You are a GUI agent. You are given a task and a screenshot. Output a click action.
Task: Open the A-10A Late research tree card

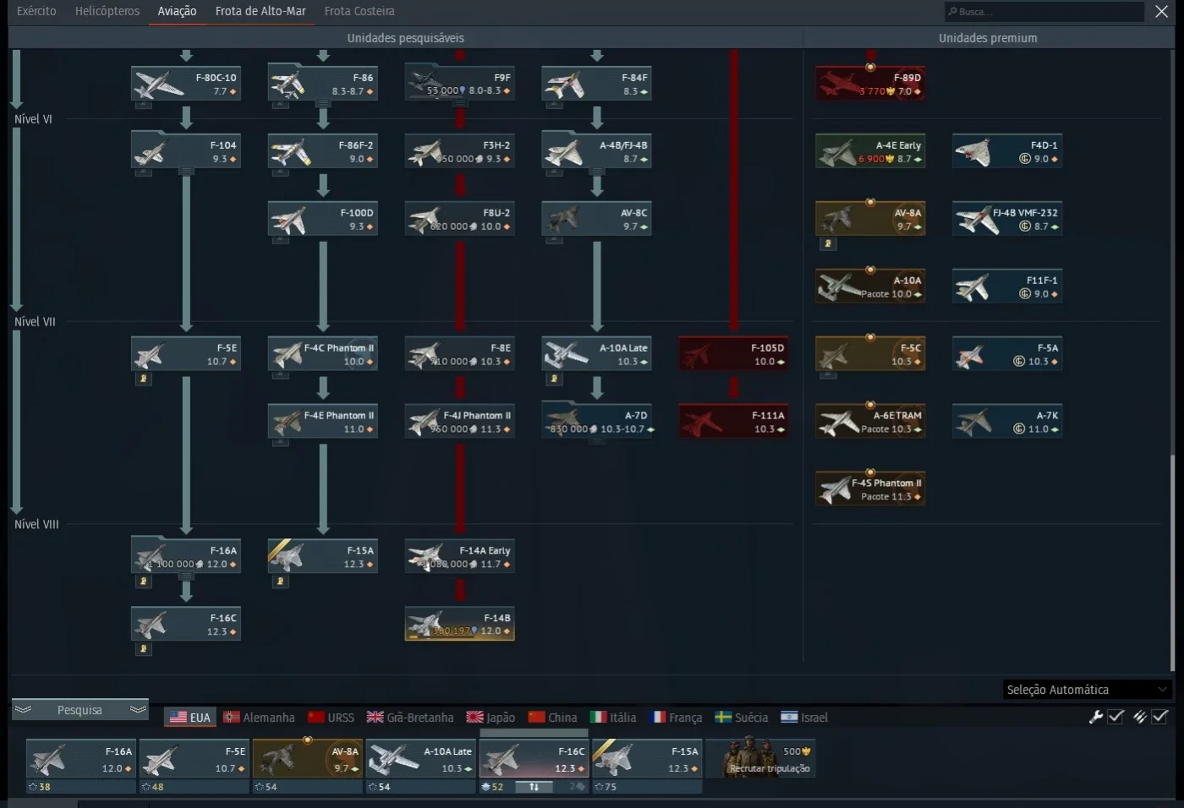[x=596, y=354]
